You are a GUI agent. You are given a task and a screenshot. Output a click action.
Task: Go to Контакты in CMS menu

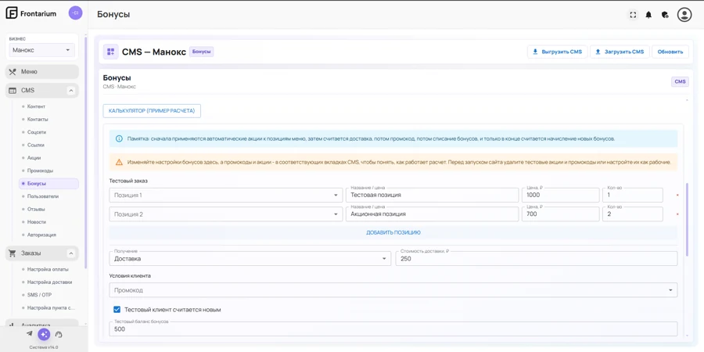[38, 120]
